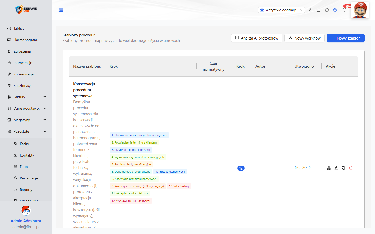Delete the template with red trash icon
Screen dimensions: 375x234
pos(351,168)
